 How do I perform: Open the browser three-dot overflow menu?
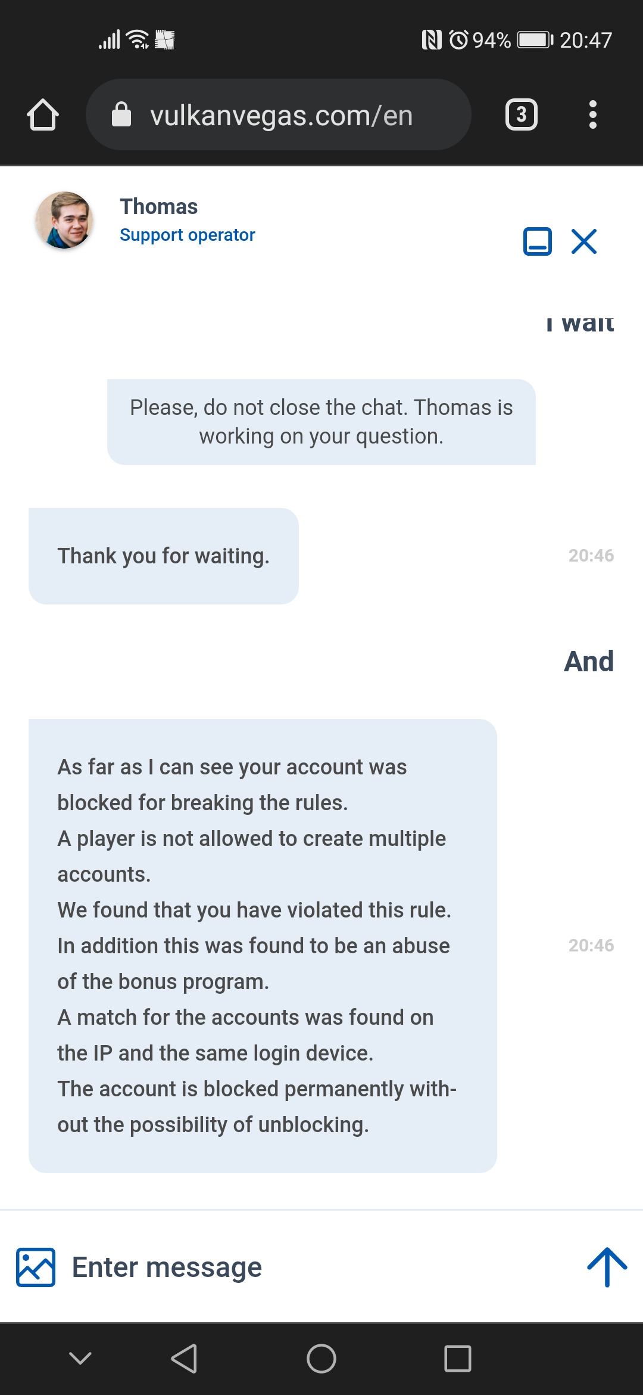(x=592, y=114)
